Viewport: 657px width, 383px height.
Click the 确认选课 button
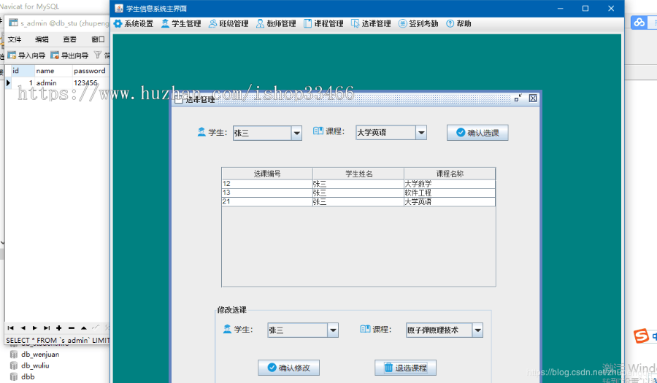(x=477, y=133)
